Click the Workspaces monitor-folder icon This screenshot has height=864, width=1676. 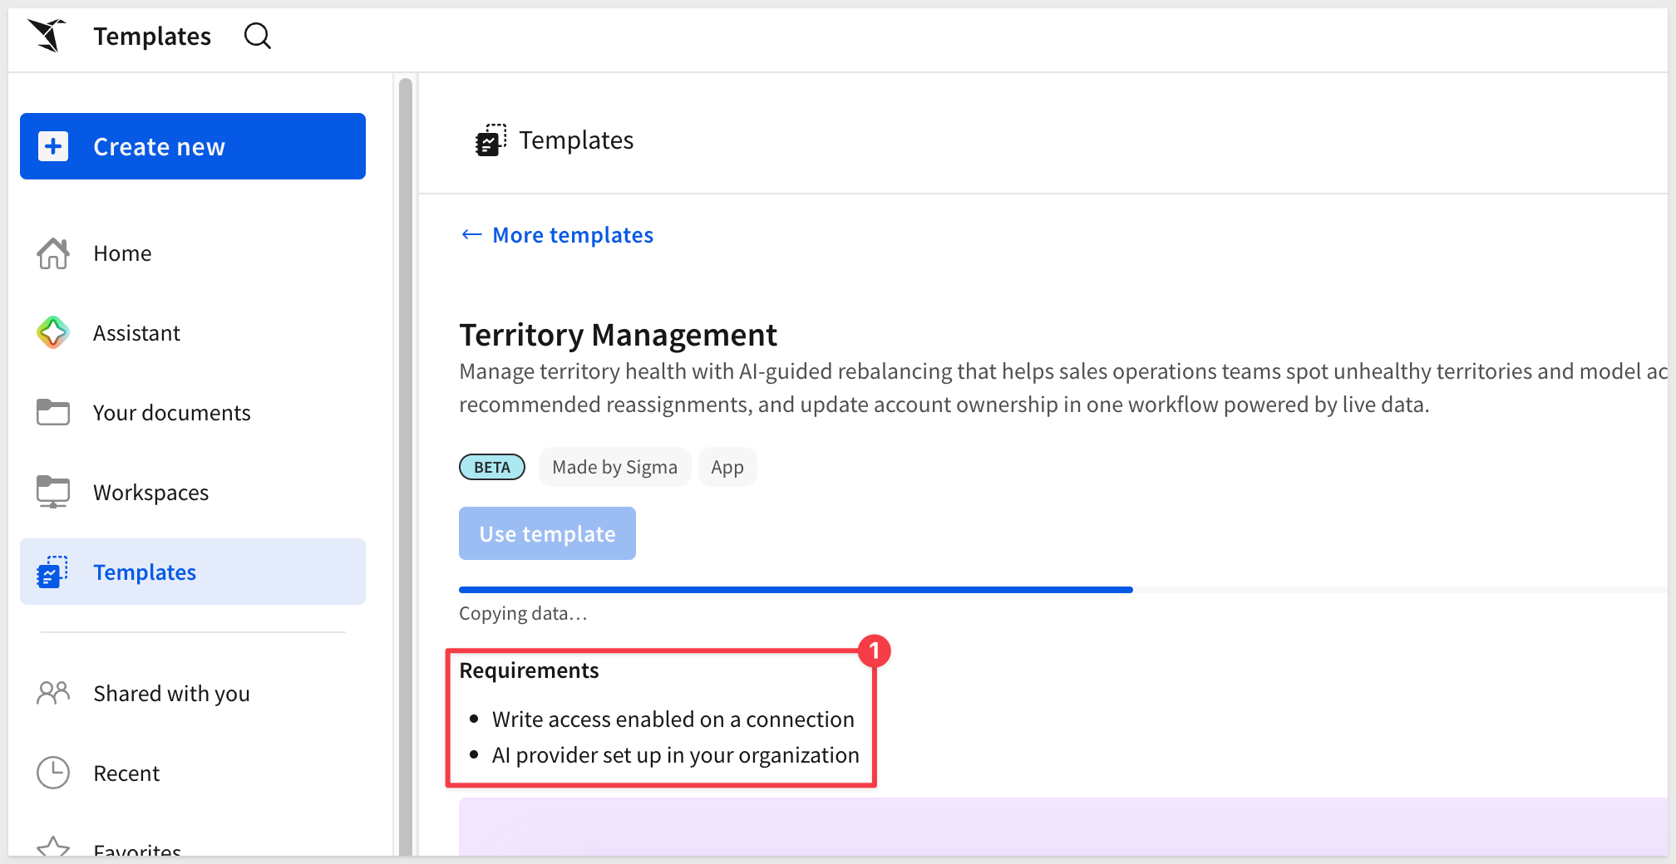coord(53,492)
